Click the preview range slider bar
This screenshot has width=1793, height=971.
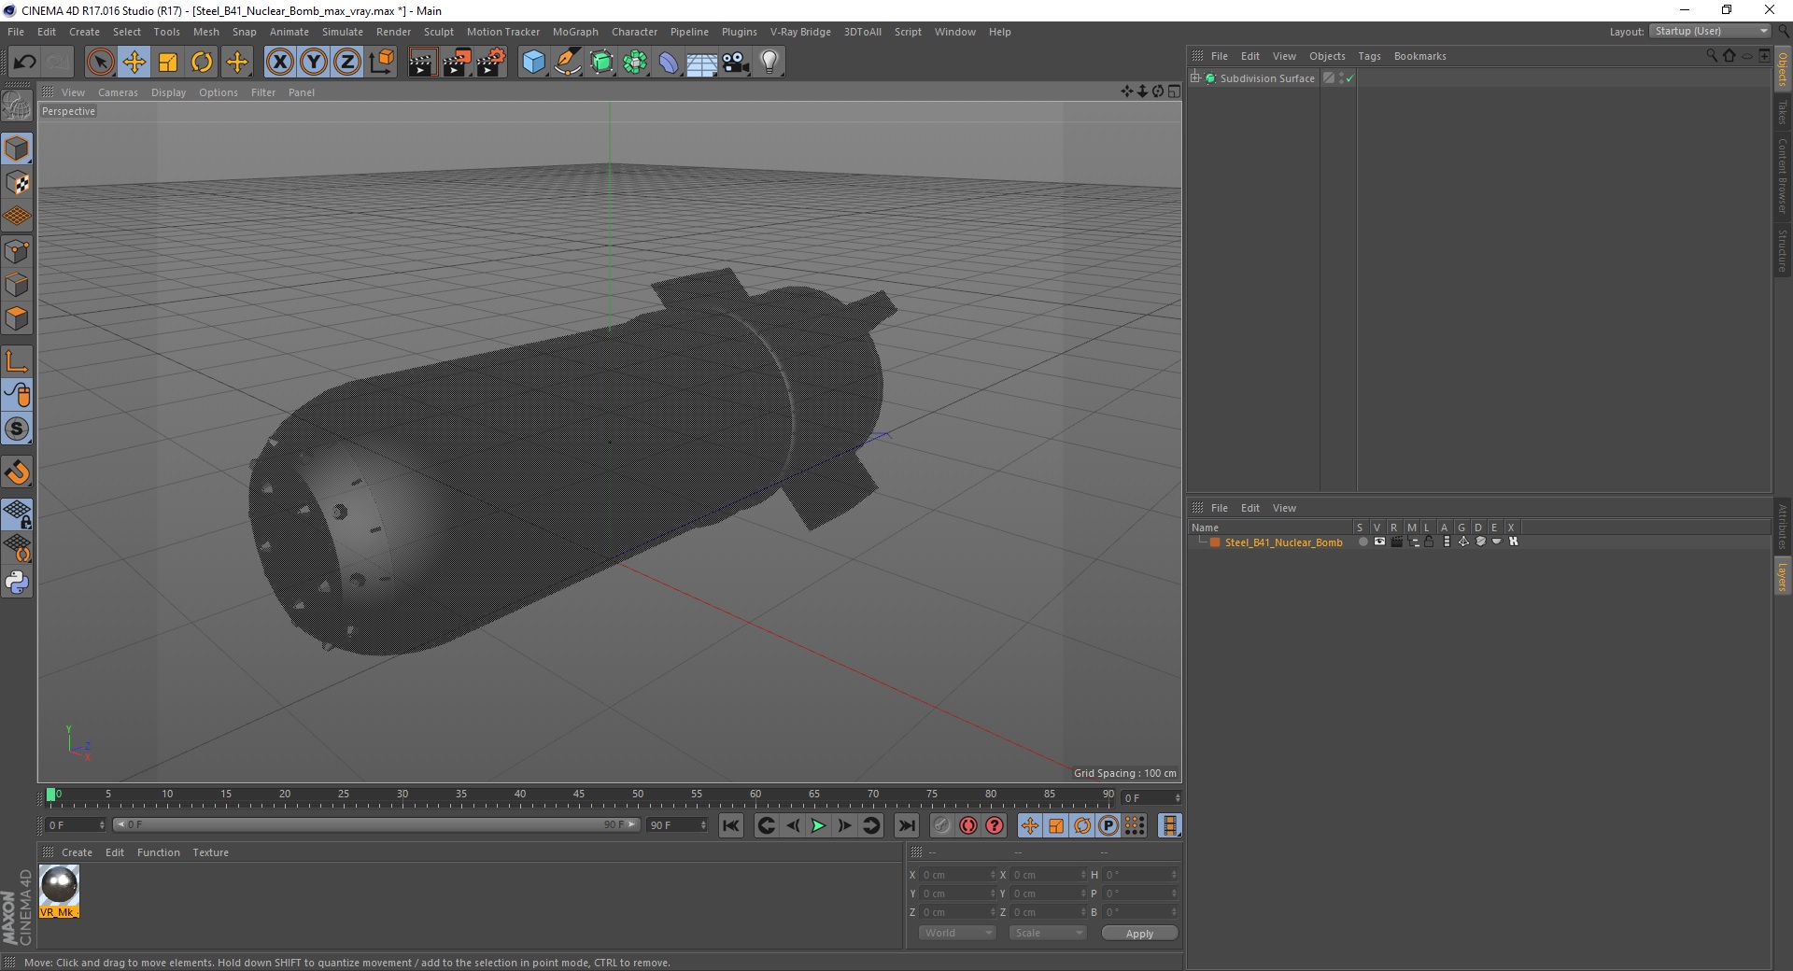coord(375,824)
